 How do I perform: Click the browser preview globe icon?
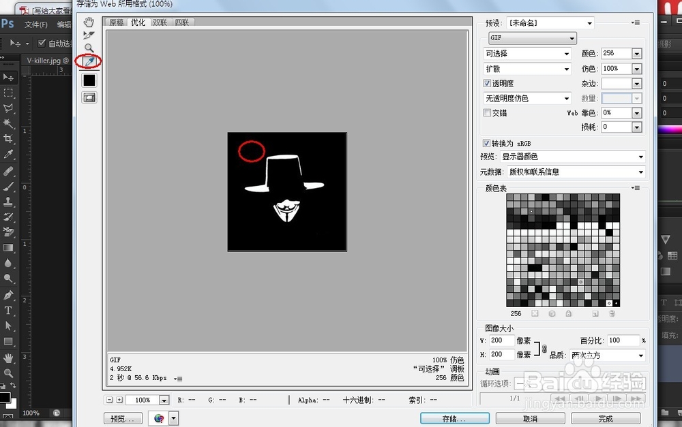click(x=159, y=418)
